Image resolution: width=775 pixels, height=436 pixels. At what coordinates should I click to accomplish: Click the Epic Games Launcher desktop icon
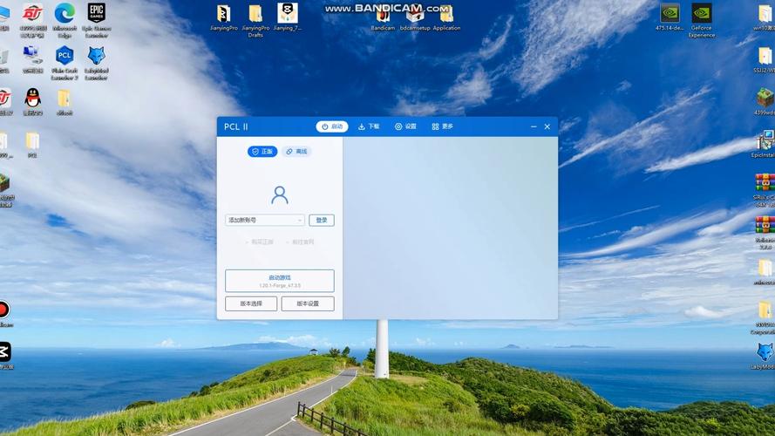(x=96, y=14)
